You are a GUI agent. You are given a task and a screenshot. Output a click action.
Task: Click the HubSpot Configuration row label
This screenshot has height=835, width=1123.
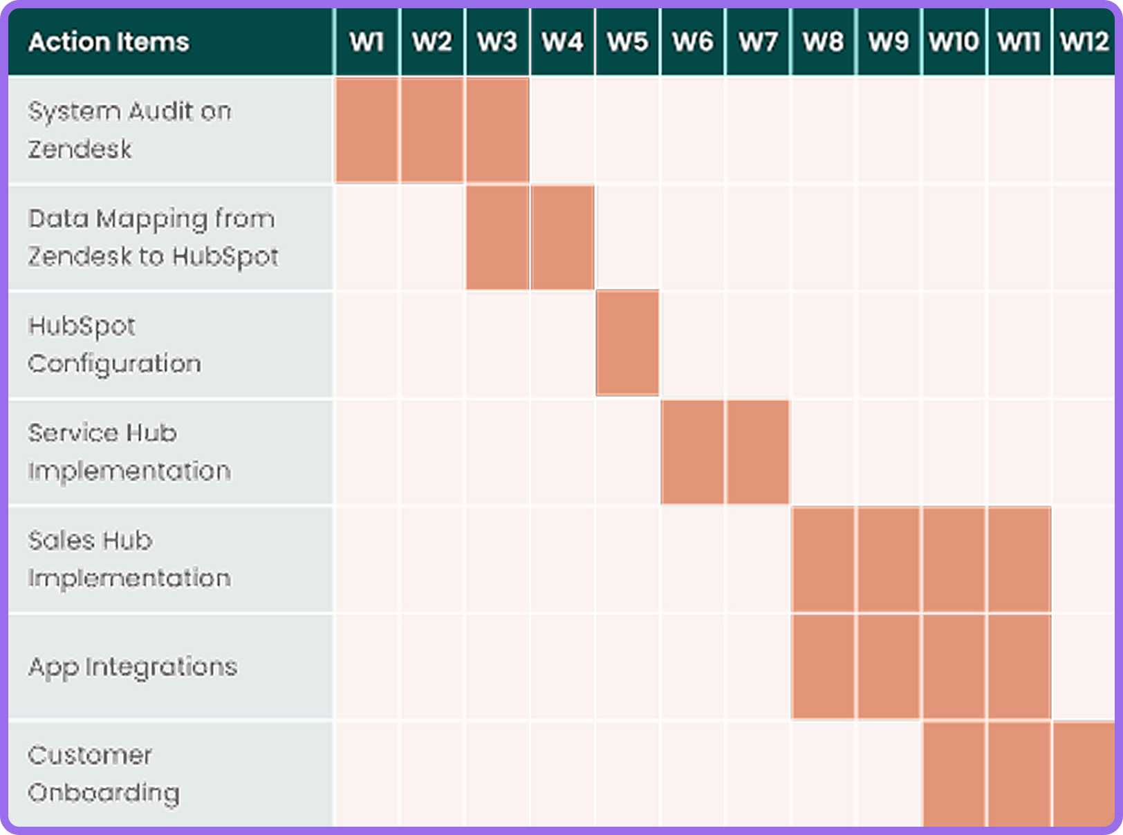(x=171, y=345)
